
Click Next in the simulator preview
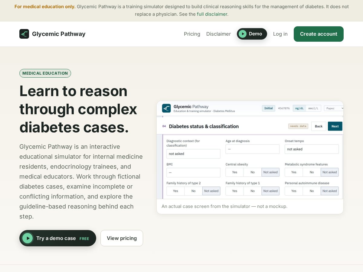(335, 126)
